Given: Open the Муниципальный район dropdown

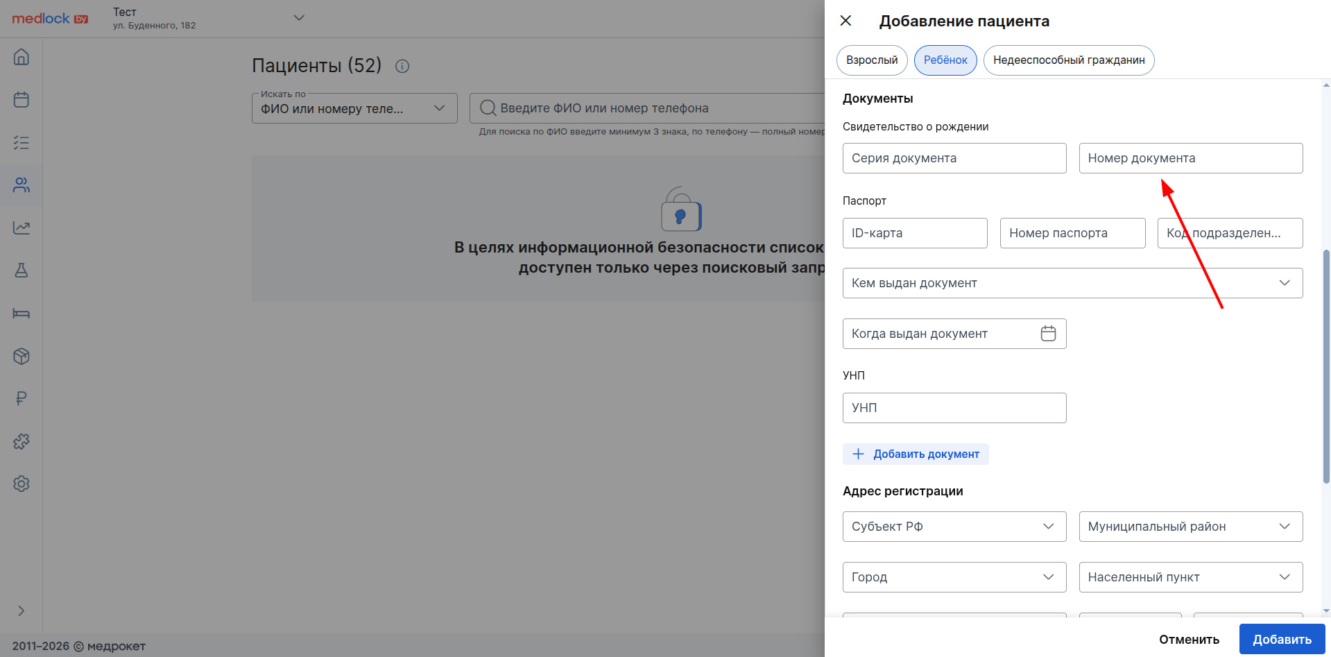Looking at the screenshot, I should point(1190,527).
